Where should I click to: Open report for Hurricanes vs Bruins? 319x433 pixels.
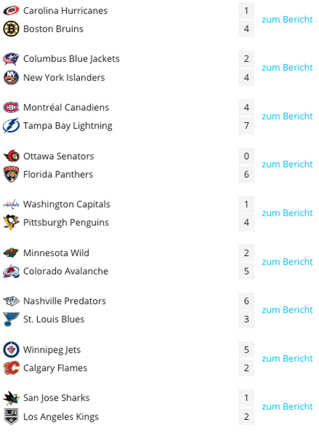pyautogui.click(x=287, y=19)
